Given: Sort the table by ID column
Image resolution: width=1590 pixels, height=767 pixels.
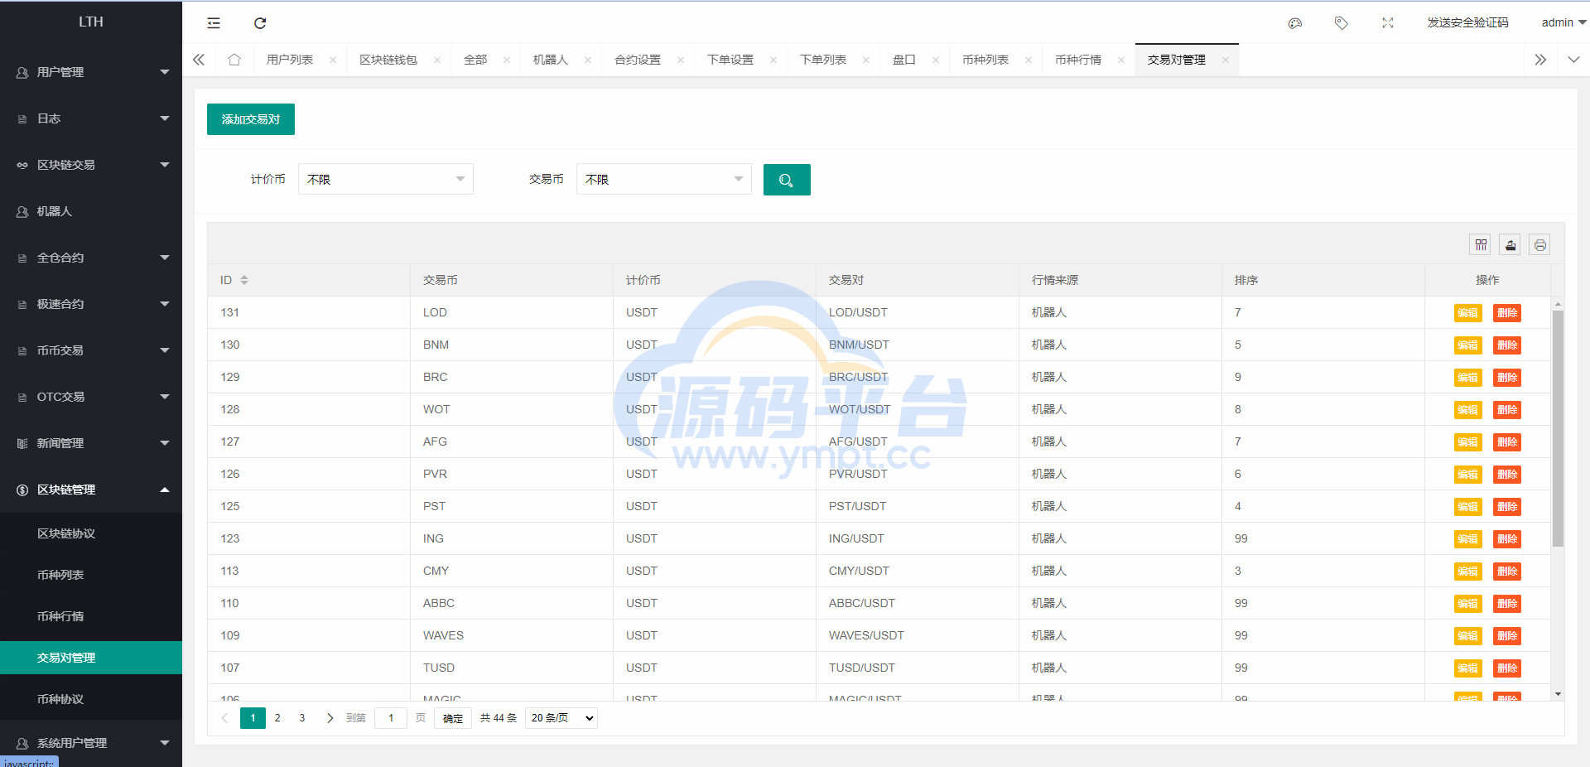Looking at the screenshot, I should 244,280.
